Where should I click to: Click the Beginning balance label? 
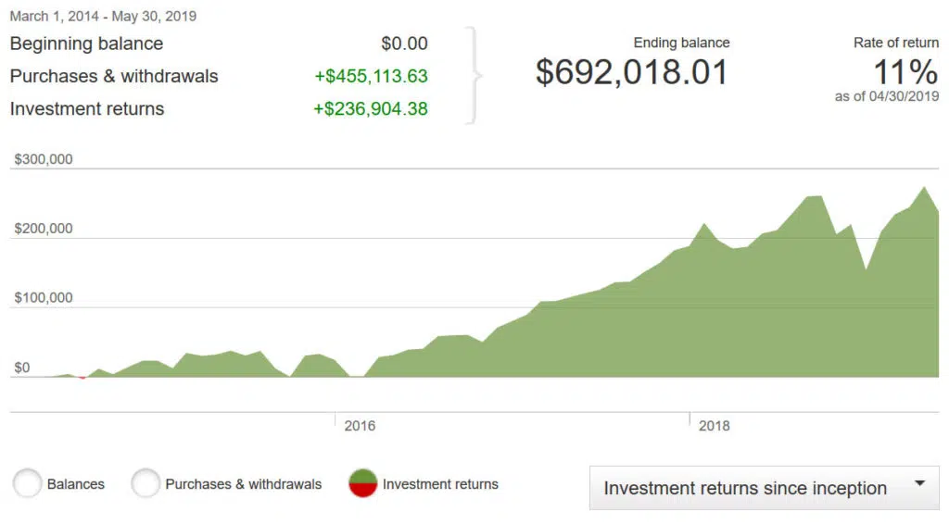coord(86,44)
